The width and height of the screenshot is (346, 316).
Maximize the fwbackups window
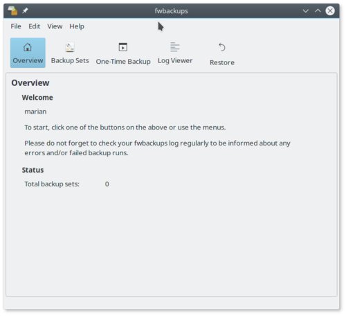pos(318,10)
